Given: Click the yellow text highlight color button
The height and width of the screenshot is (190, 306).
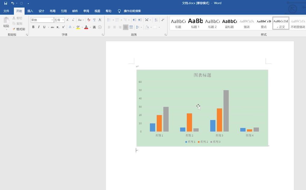Looking at the screenshot, I should 78,27.
